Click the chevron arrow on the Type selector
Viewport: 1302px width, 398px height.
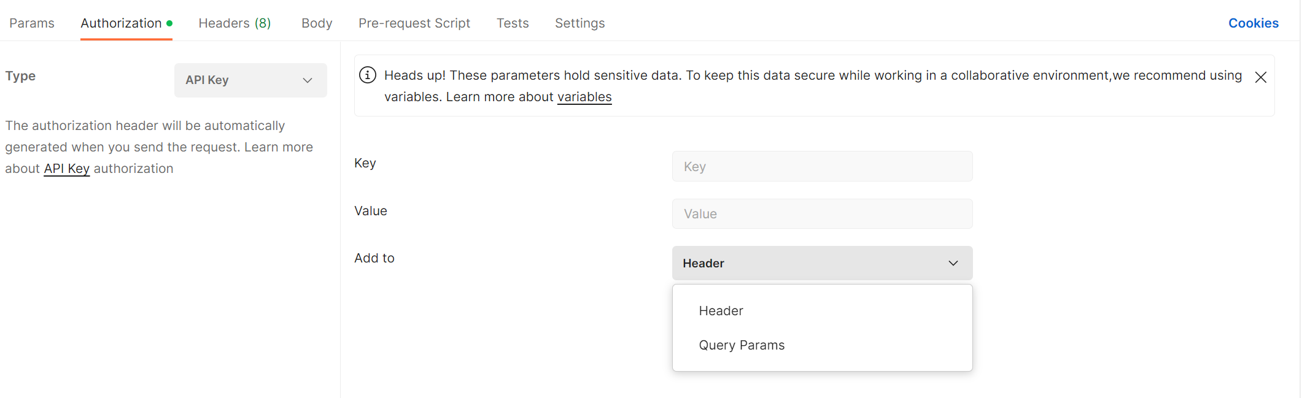coord(308,80)
